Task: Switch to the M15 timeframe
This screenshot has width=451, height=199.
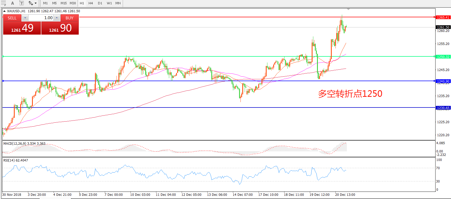Action: pyautogui.click(x=64, y=3)
